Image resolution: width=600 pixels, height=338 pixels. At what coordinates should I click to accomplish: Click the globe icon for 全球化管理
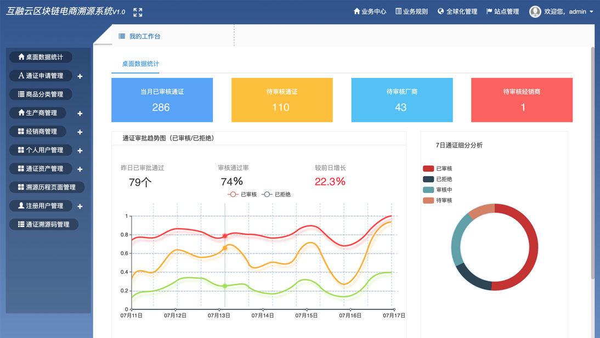pos(440,11)
